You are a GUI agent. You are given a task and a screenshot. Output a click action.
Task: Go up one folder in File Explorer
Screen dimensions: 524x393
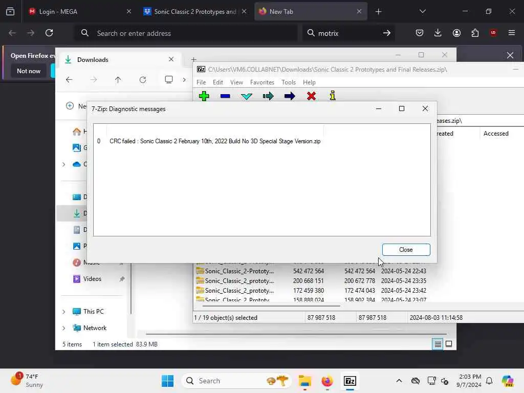pyautogui.click(x=118, y=79)
